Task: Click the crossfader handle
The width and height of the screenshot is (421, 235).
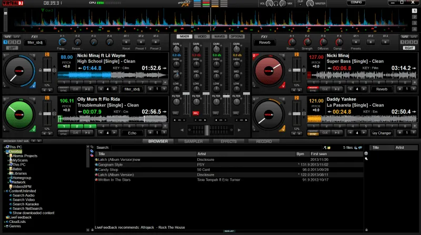Action: [x=207, y=130]
